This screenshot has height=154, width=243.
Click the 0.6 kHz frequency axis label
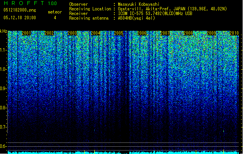pos(3,146)
